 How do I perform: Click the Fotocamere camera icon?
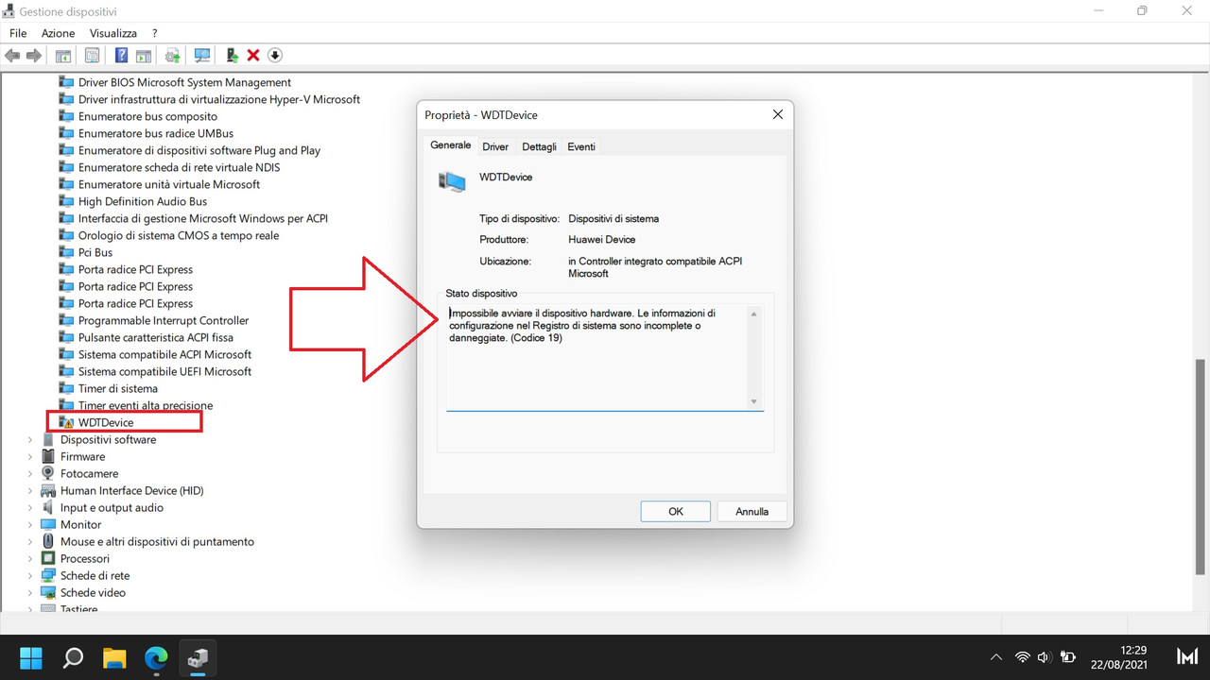[48, 473]
